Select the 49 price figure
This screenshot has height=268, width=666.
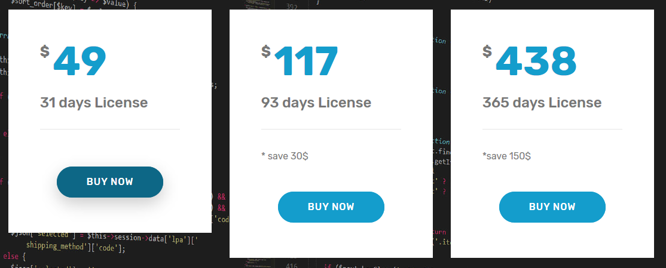[80, 61]
